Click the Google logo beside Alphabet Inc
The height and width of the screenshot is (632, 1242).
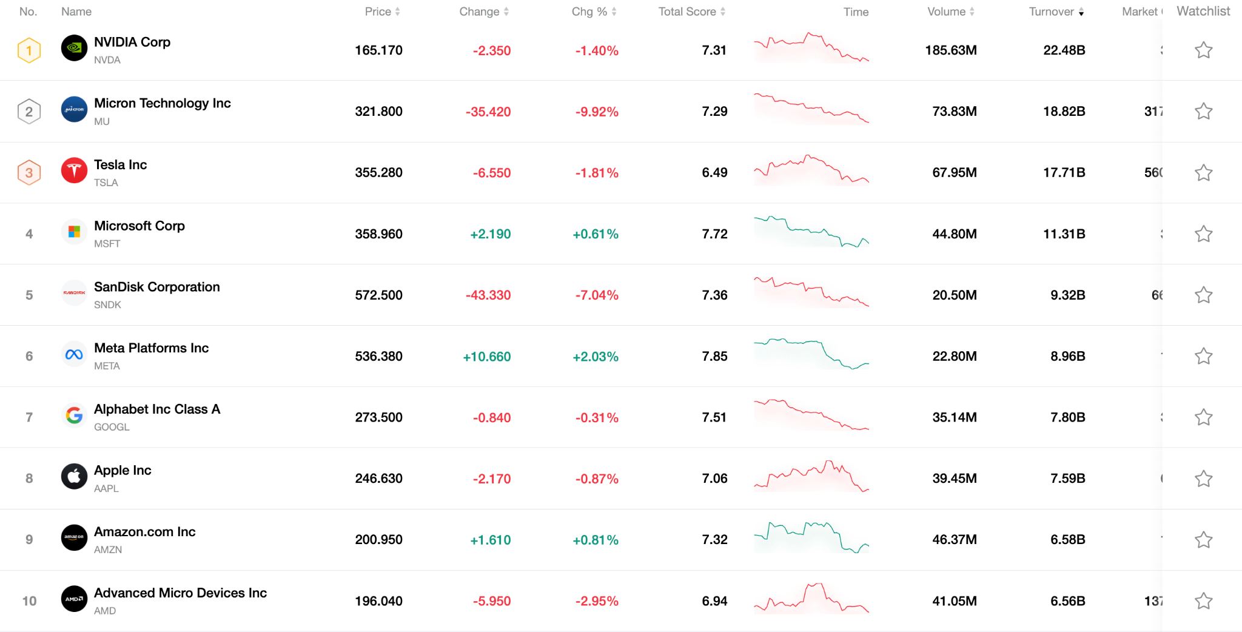click(x=74, y=417)
